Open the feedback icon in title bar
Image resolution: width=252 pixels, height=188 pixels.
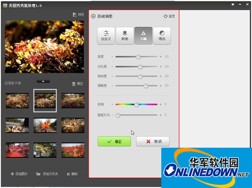(x=233, y=5)
